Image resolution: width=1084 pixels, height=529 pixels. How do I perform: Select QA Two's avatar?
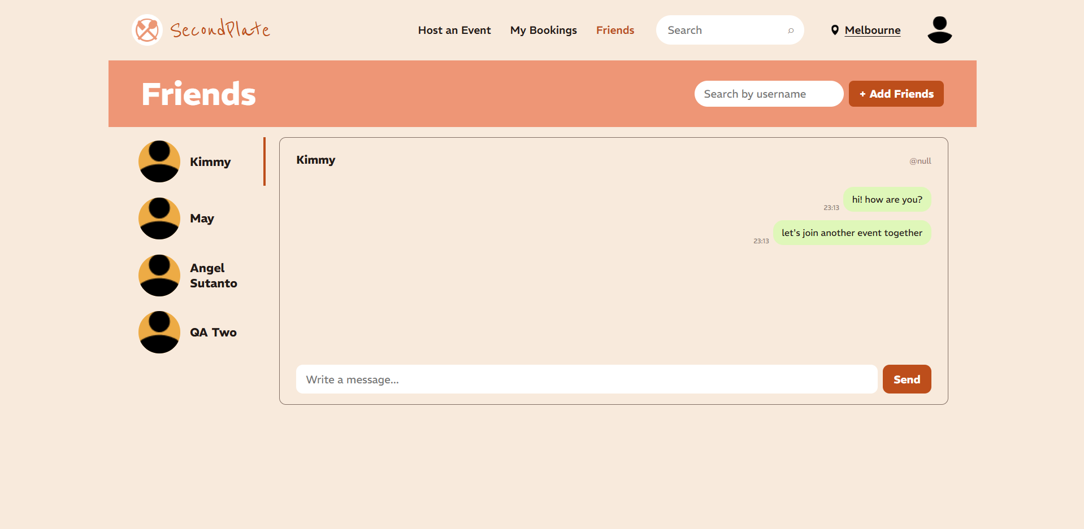coord(159,333)
